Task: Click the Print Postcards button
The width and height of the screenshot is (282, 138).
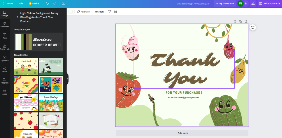Action: coord(269,3)
